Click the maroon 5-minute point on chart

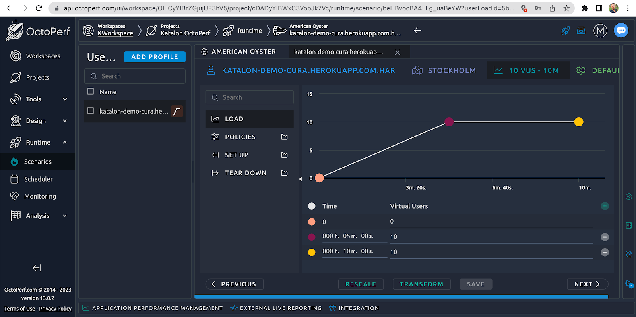tap(449, 122)
